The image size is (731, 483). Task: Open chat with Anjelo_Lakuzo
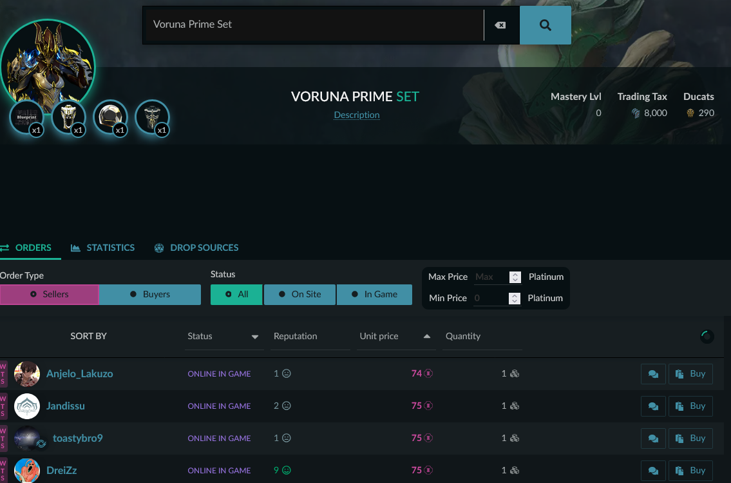pos(653,374)
